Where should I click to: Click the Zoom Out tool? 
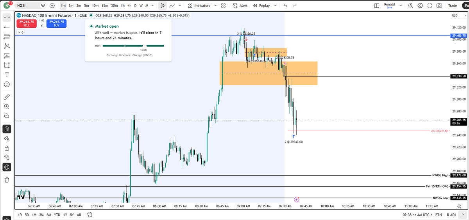click(x=7, y=116)
